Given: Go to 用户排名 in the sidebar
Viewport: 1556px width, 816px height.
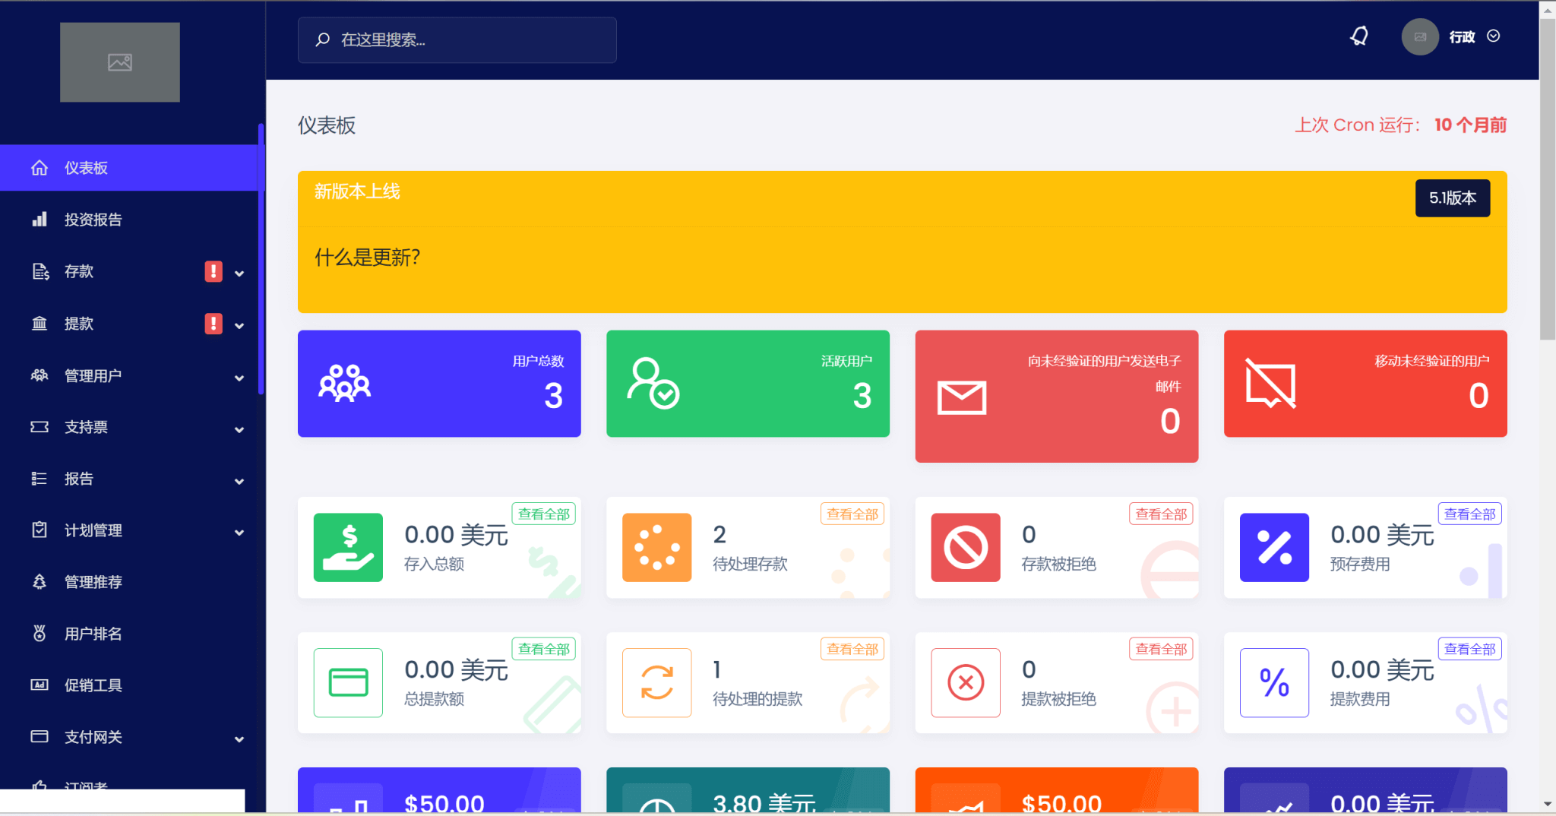Looking at the screenshot, I should (93, 634).
